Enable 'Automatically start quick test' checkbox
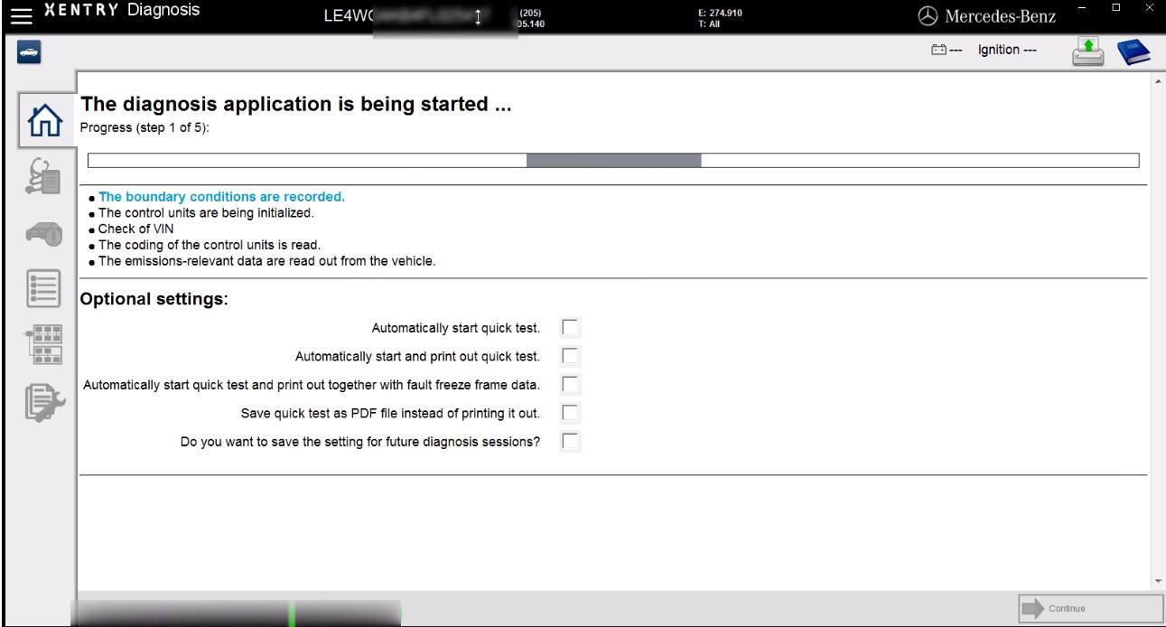Image resolution: width=1166 pixels, height=627 pixels. coord(570,327)
